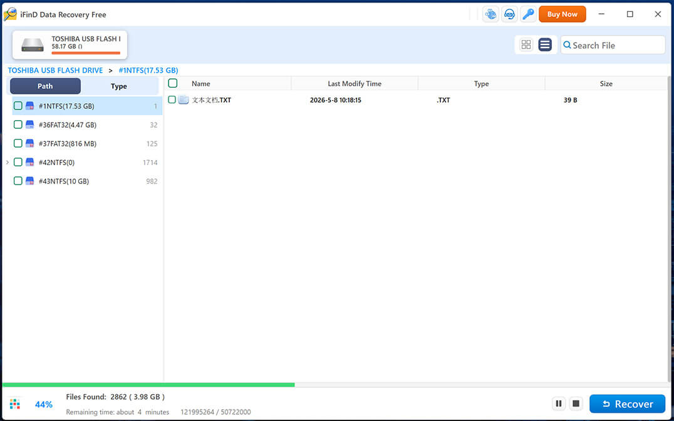
Task: Click the 39 B size value
Action: [571, 100]
